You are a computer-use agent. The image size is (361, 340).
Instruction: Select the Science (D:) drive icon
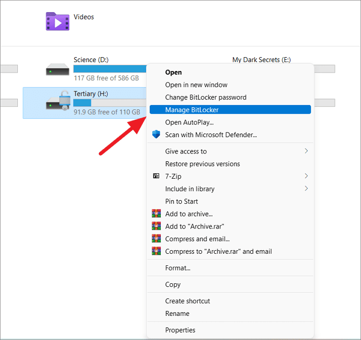(57, 69)
